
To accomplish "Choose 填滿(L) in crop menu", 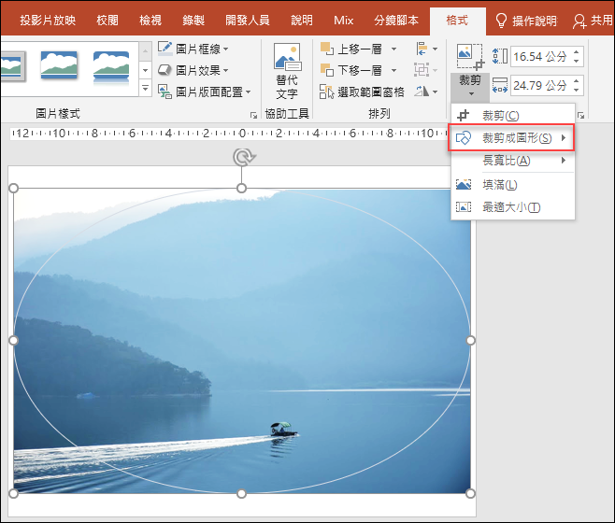I will [512, 184].
